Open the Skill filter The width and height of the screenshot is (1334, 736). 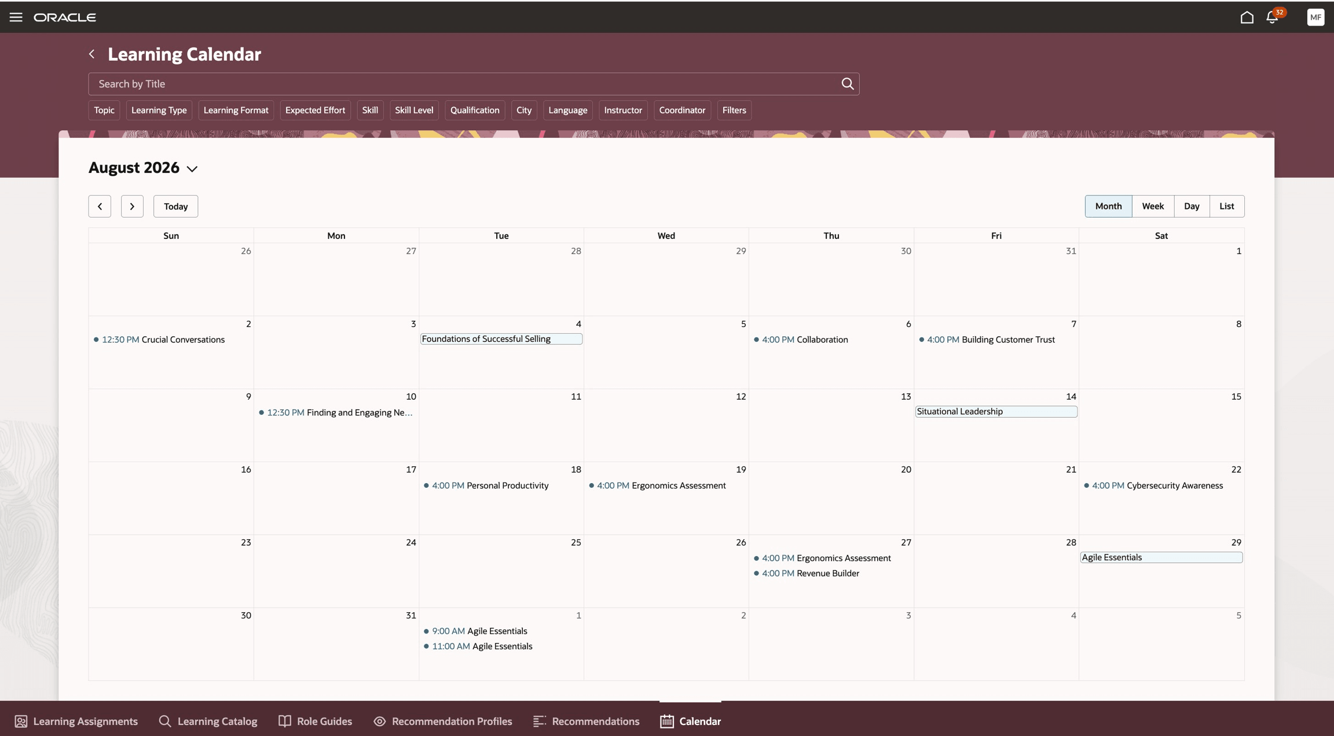(370, 110)
